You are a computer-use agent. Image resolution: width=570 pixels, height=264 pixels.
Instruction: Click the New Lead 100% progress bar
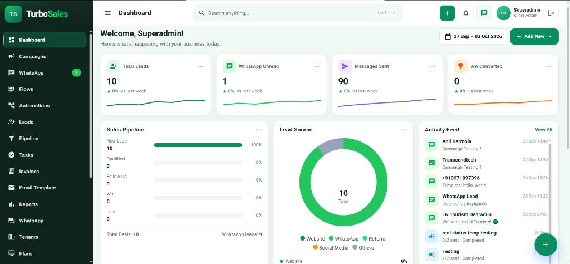pyautogui.click(x=198, y=145)
